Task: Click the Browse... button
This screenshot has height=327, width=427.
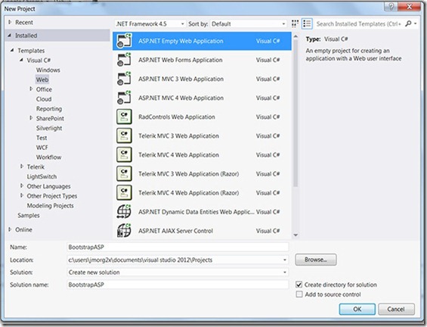Action: (316, 260)
